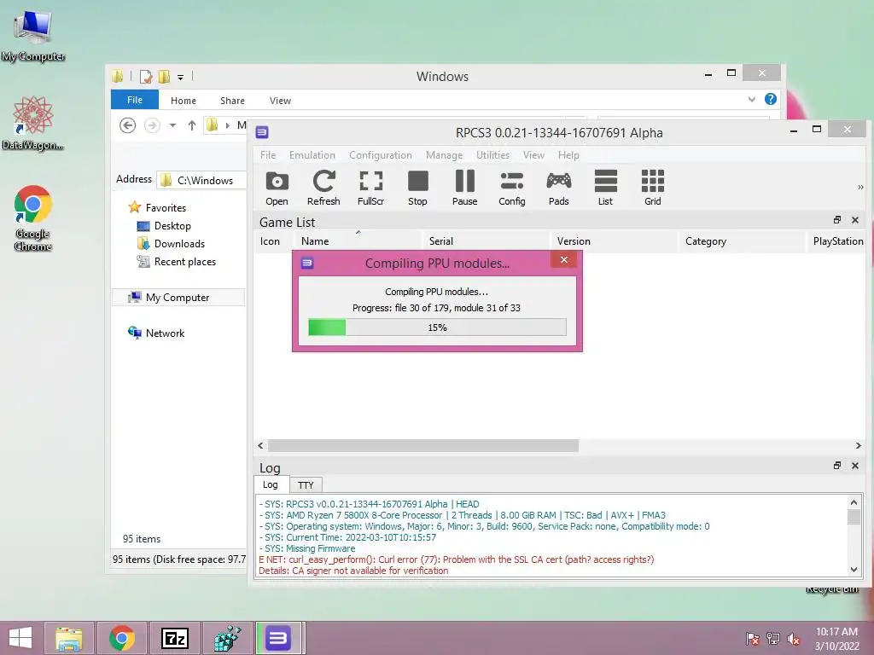This screenshot has height=655, width=874.
Task: Sort game list by Version column
Action: (x=615, y=241)
